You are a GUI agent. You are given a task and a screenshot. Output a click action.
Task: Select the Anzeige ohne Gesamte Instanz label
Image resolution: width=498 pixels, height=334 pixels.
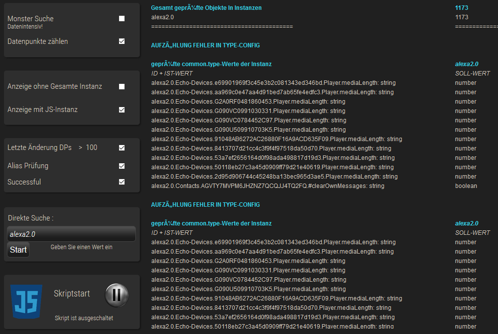click(x=55, y=86)
